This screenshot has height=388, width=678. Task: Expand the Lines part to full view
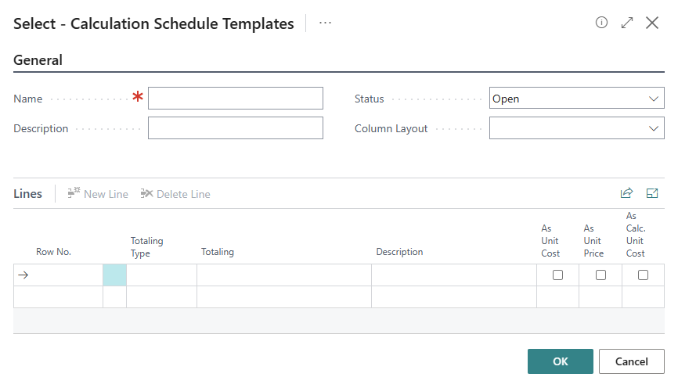tap(652, 193)
